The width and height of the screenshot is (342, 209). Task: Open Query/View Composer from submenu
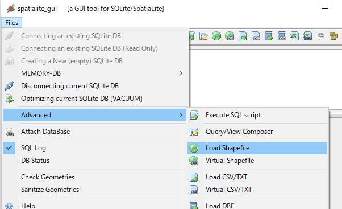(257, 132)
